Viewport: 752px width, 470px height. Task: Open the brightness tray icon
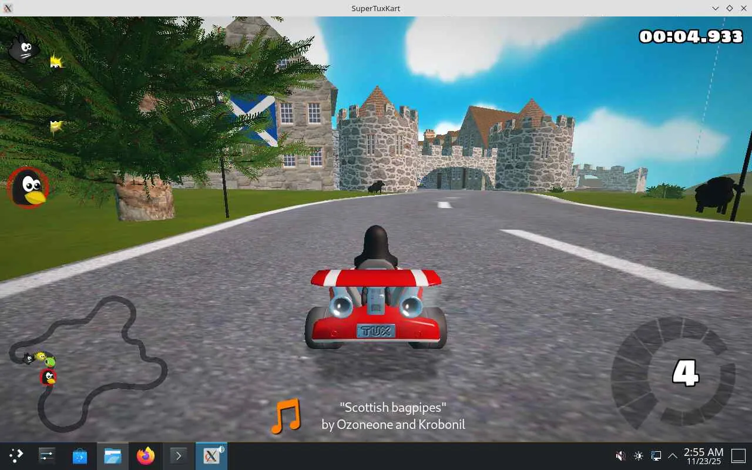tap(639, 456)
